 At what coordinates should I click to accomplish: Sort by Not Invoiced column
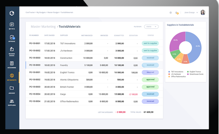pyautogui.click(x=87, y=36)
